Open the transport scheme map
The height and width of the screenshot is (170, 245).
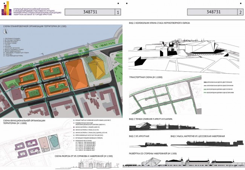tap(165, 95)
